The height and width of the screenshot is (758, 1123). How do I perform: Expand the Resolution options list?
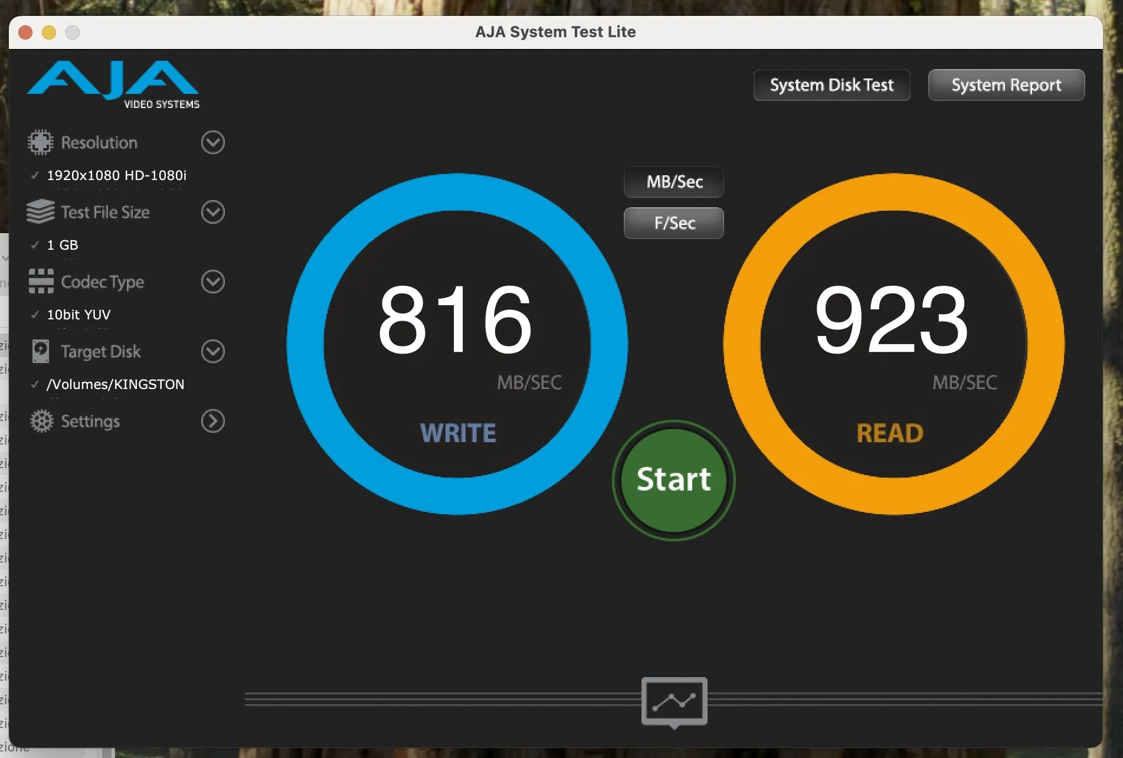pos(212,142)
